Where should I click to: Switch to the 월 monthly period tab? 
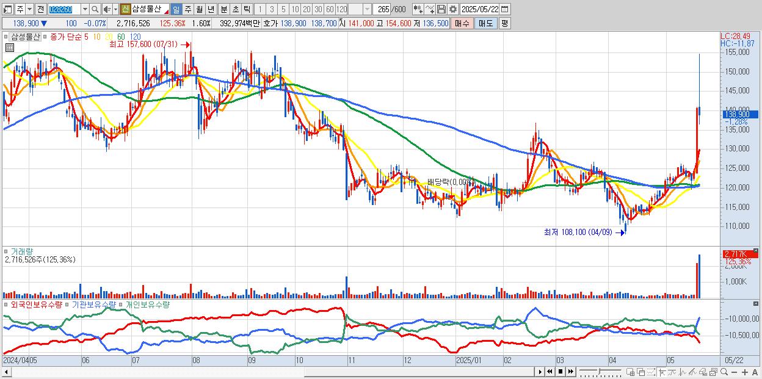199,9
